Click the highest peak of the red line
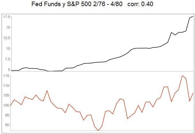The image size is (195, 134). 182,76
